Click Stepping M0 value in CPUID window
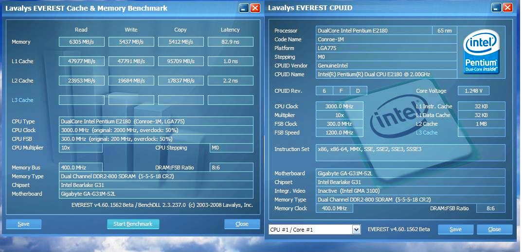The width and height of the screenshot is (524, 252). click(x=386, y=57)
